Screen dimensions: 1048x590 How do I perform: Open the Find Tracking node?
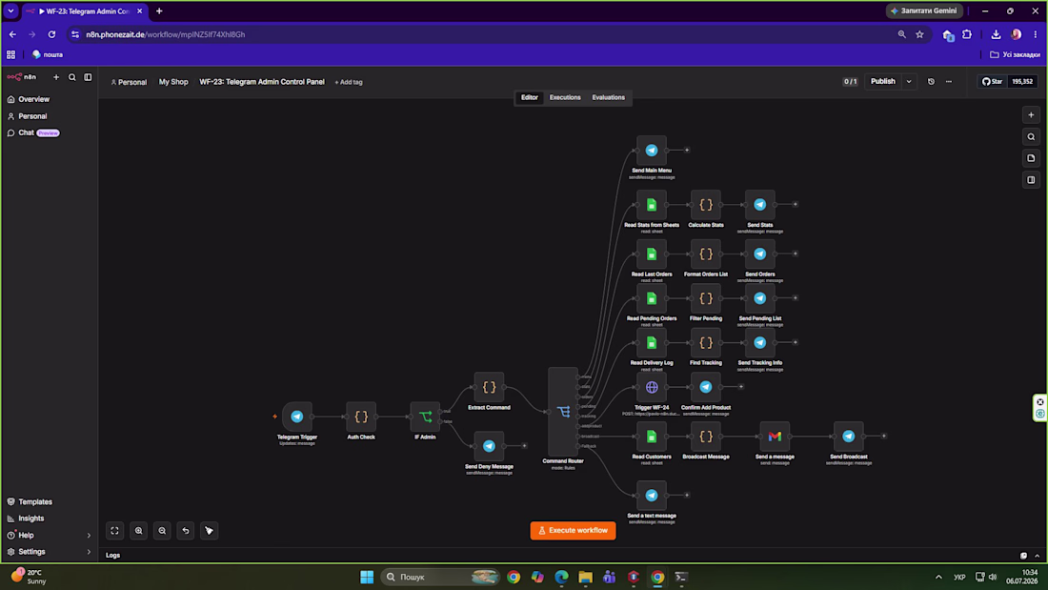pyautogui.click(x=706, y=342)
